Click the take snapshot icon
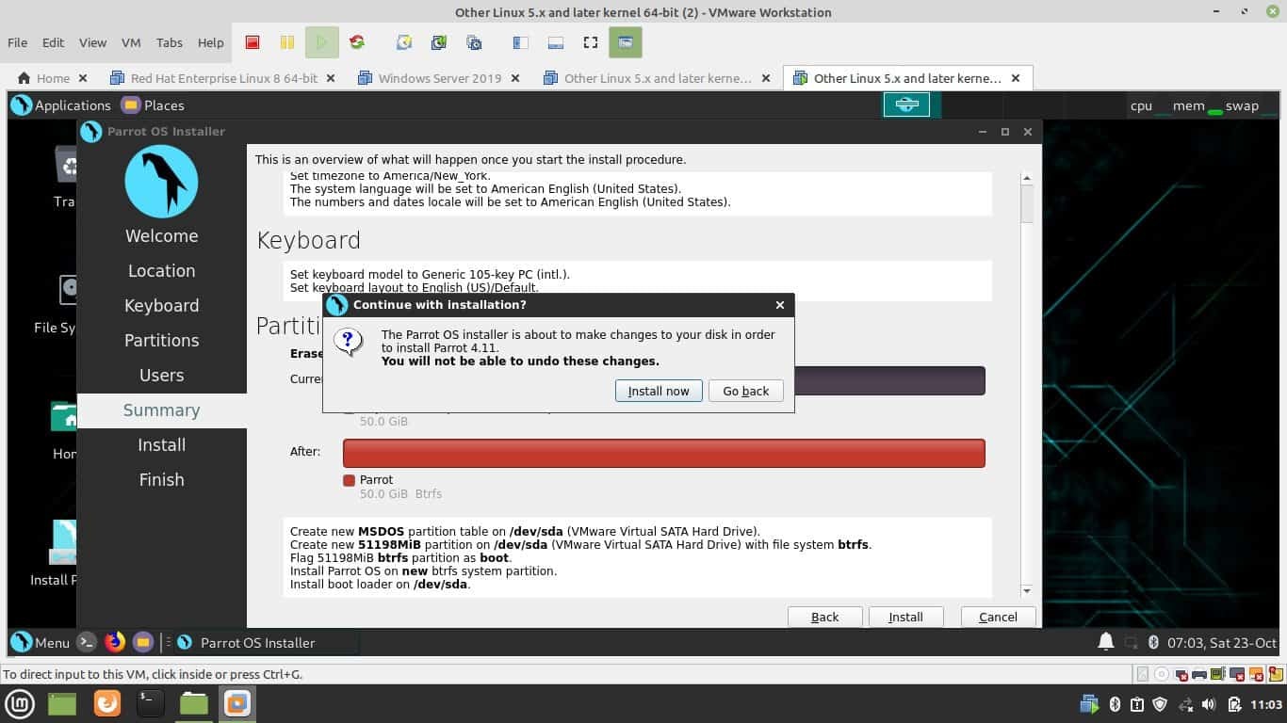 pos(404,42)
